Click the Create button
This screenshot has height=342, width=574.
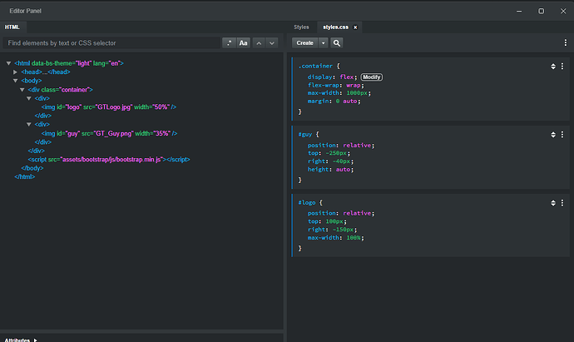305,42
